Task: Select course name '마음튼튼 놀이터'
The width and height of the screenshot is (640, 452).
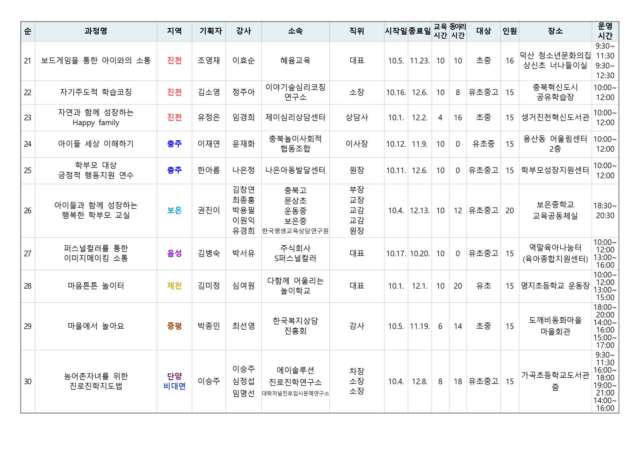Action: (x=96, y=286)
